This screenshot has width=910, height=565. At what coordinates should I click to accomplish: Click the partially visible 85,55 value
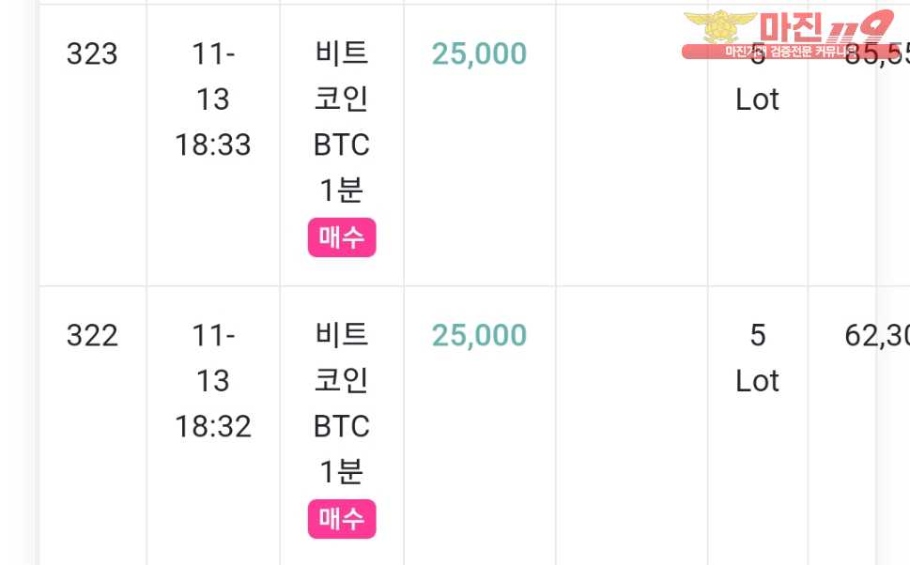pyautogui.click(x=877, y=55)
